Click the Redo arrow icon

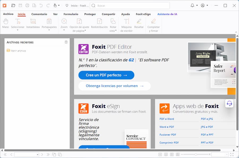pos(48,6)
